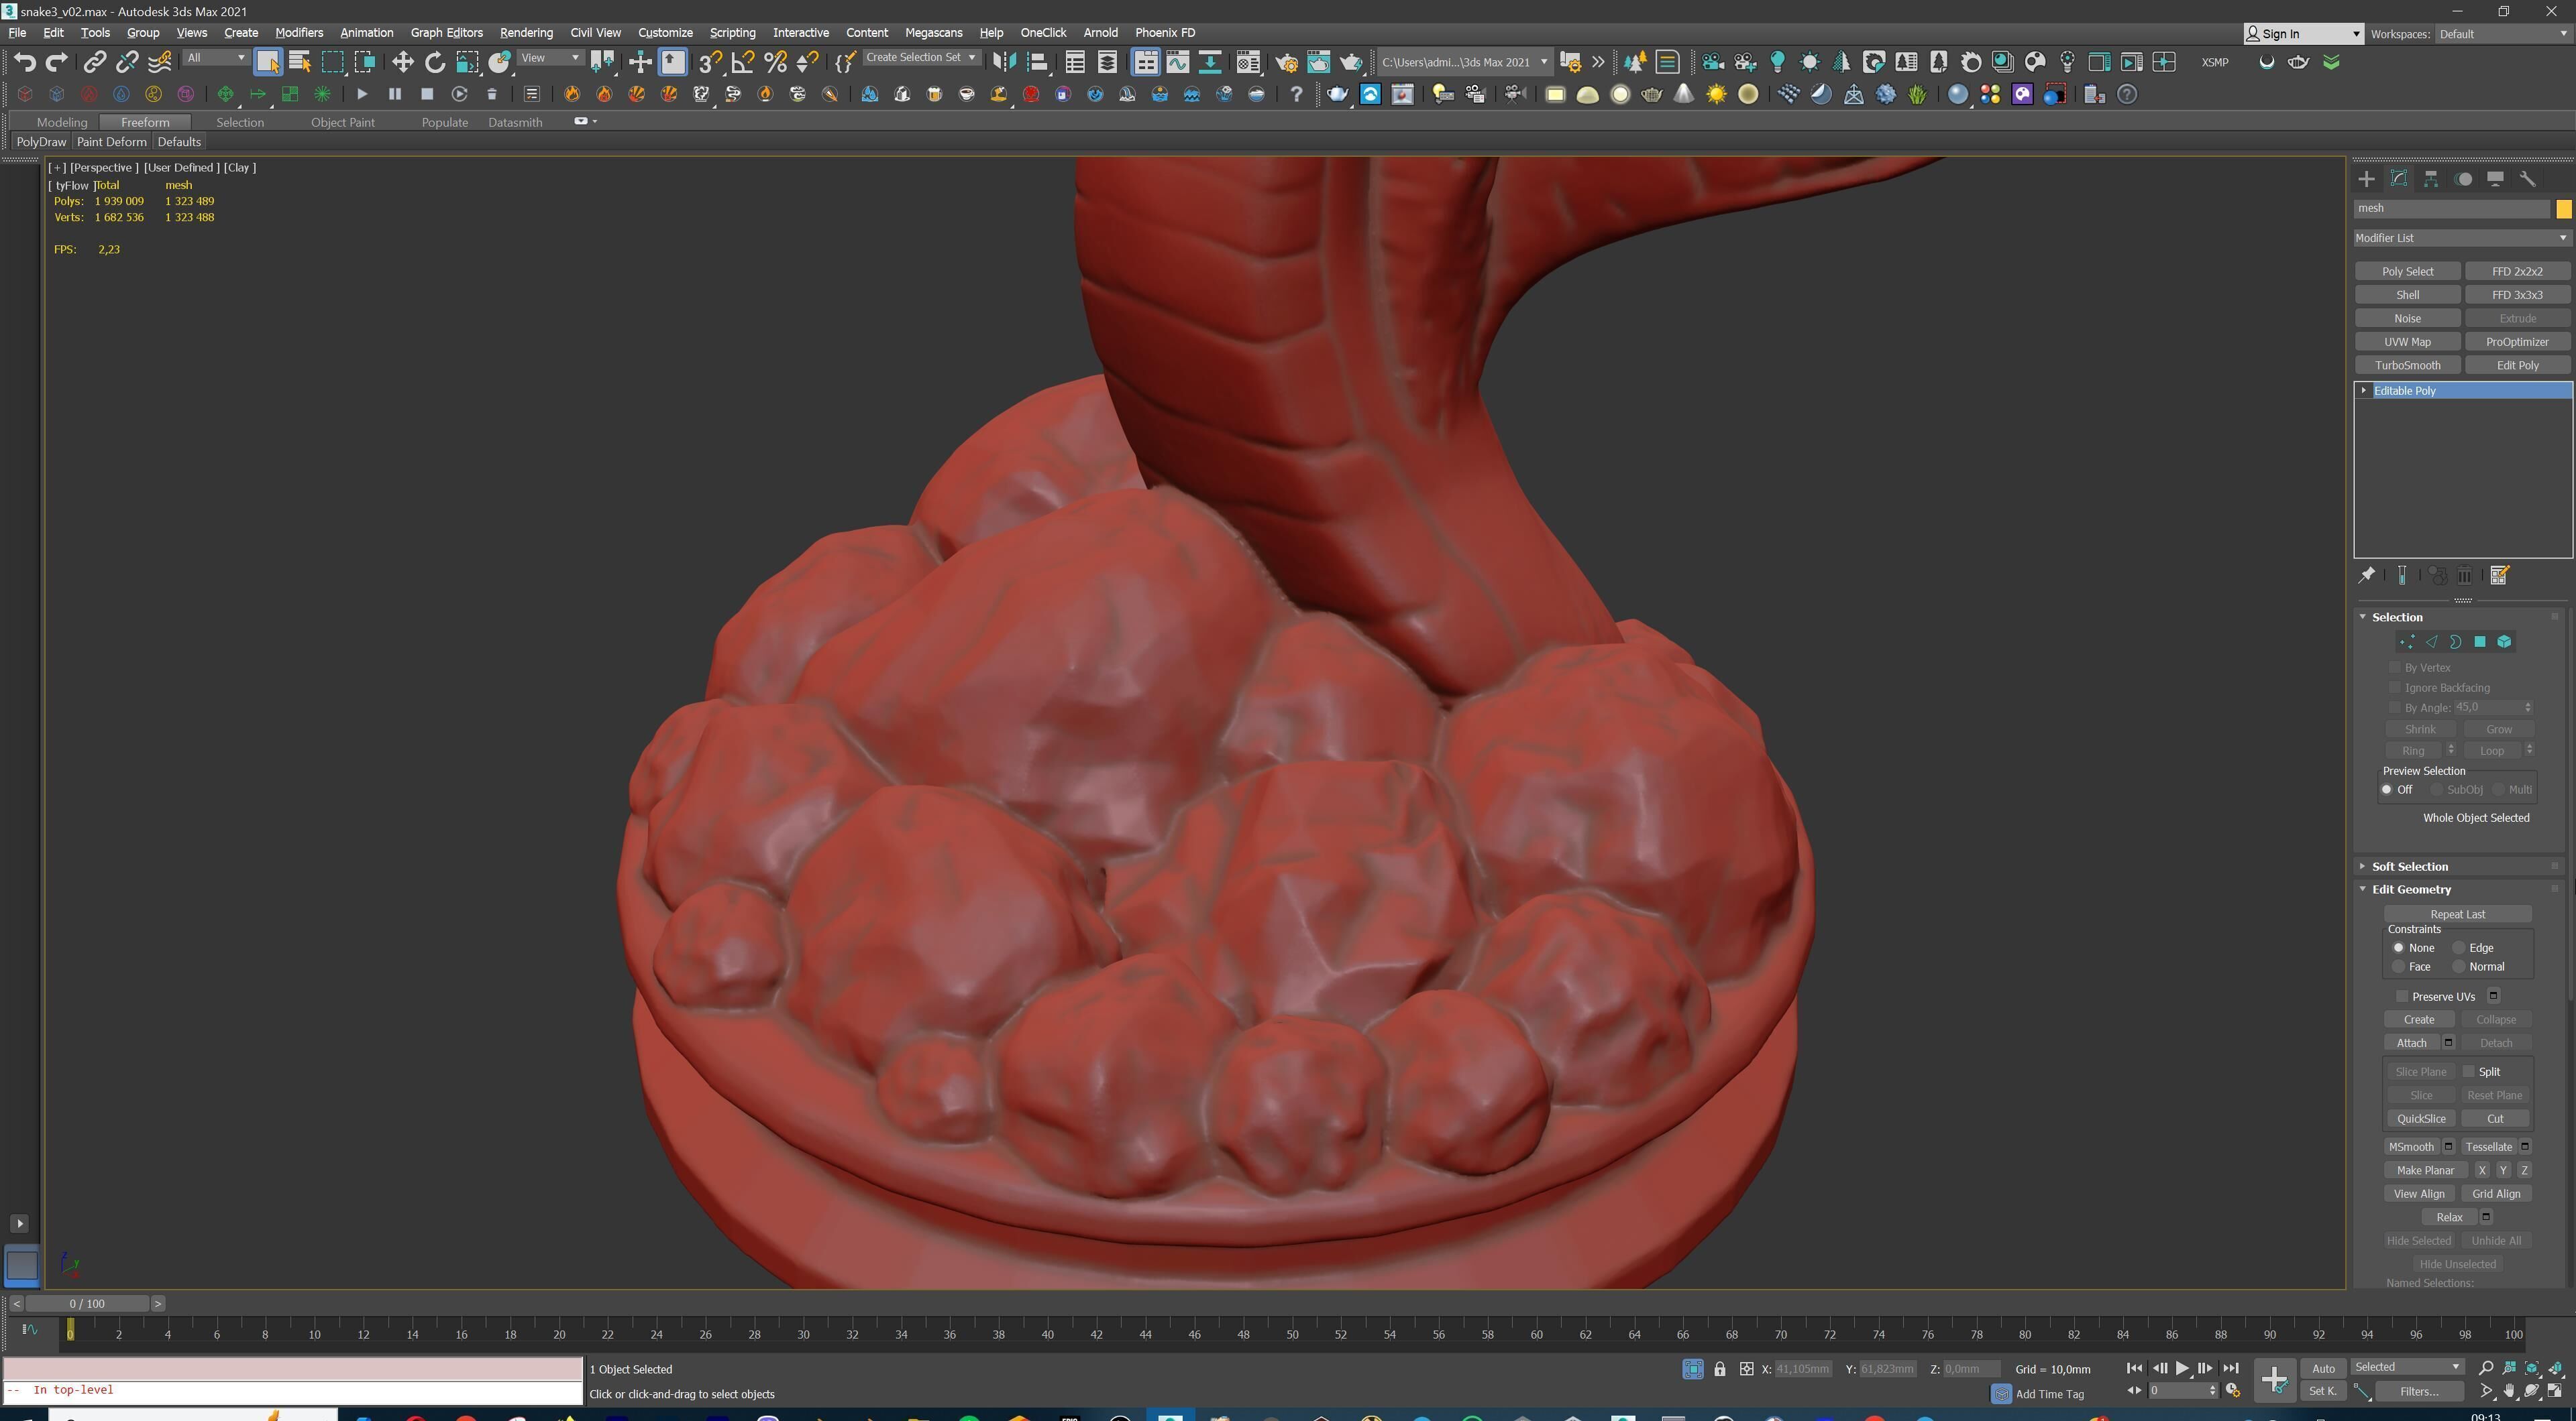Enable By Vertex checkbox

[2395, 666]
